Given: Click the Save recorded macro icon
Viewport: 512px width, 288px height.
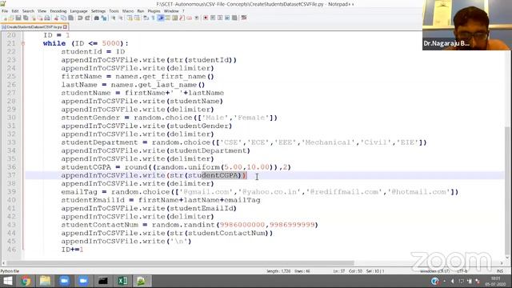Looking at the screenshot, I should [x=234, y=18].
